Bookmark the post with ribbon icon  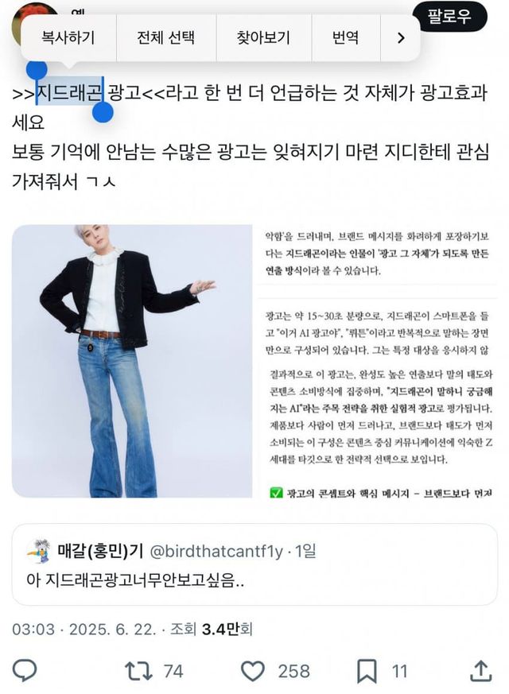point(367,671)
